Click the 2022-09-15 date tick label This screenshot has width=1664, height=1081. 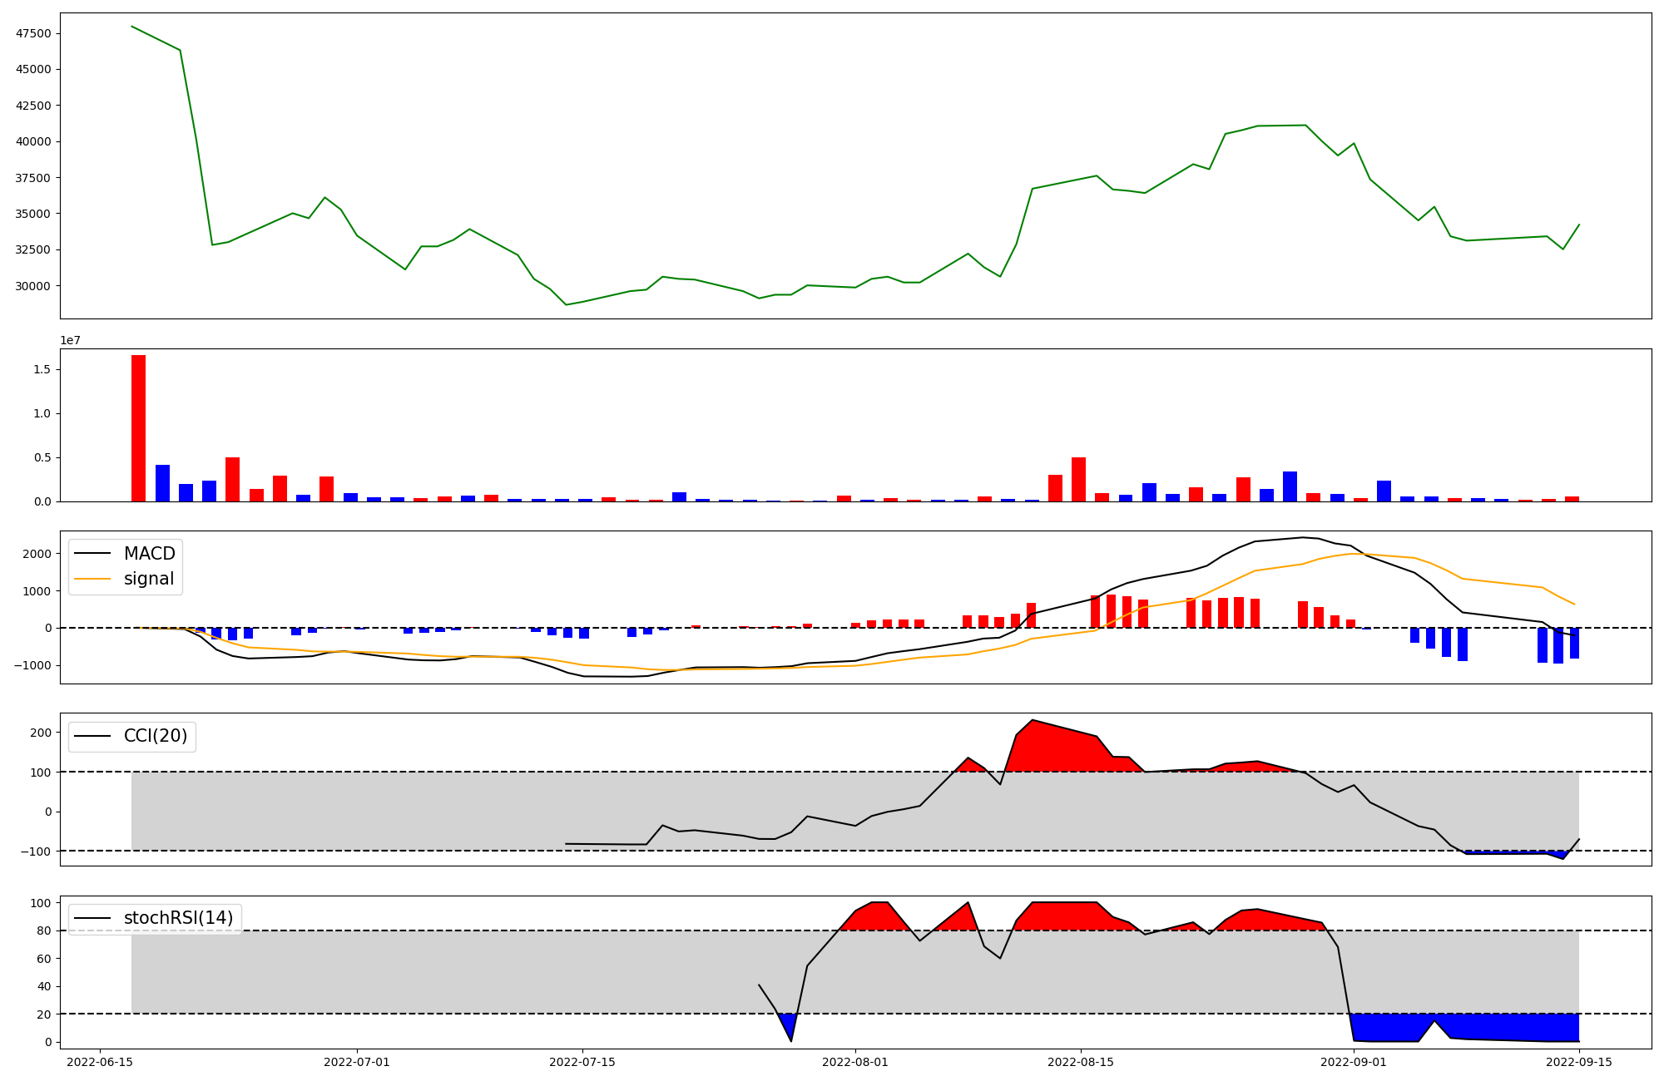coord(1579,1062)
